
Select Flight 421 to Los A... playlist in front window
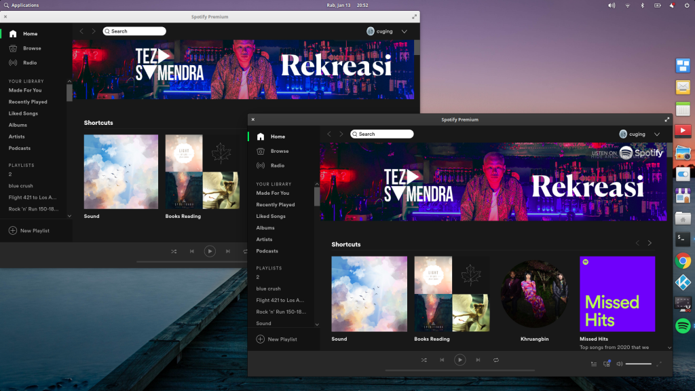click(280, 300)
